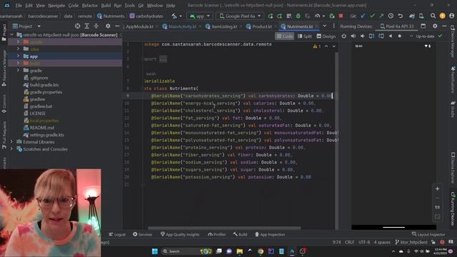Click ktor_httpclient branch in status bar
The height and width of the screenshot is (257, 457).
tap(411, 242)
